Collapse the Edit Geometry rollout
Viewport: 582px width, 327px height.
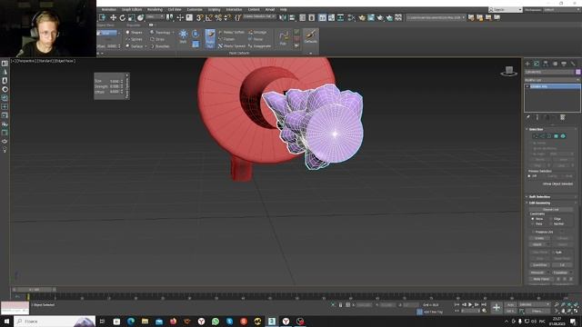pyautogui.click(x=539, y=203)
